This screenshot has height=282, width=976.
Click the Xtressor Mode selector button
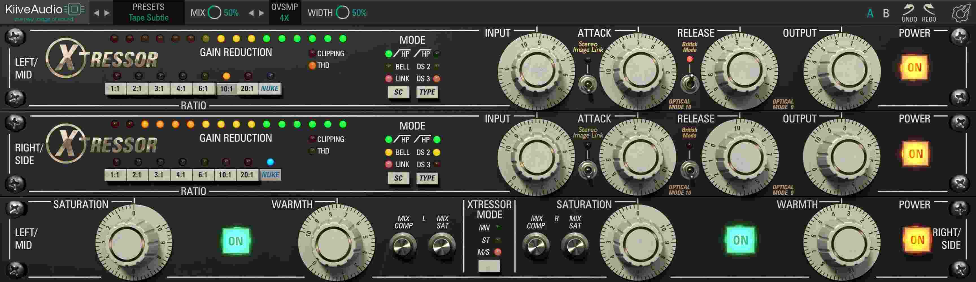point(489,266)
